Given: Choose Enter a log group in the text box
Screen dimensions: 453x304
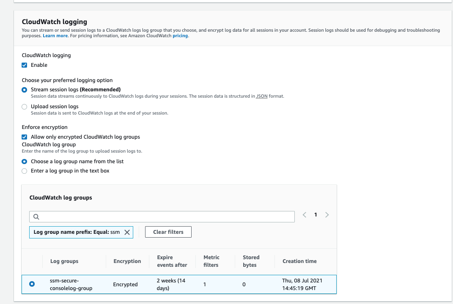Looking at the screenshot, I should pos(24,171).
